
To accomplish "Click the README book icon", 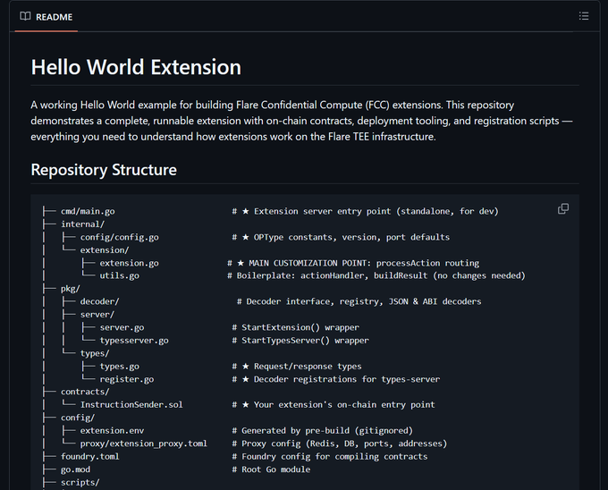I will (25, 16).
